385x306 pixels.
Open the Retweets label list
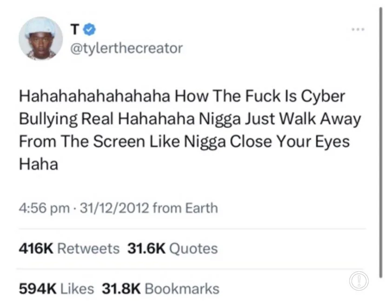point(88,249)
